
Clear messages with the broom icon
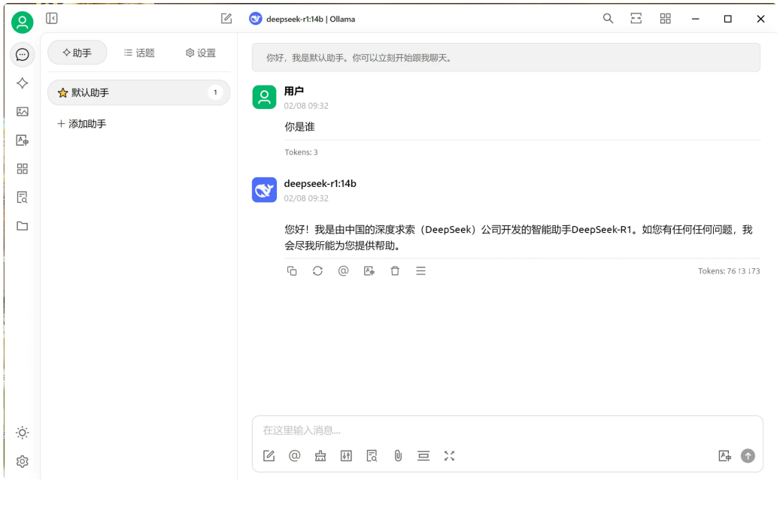tap(320, 456)
